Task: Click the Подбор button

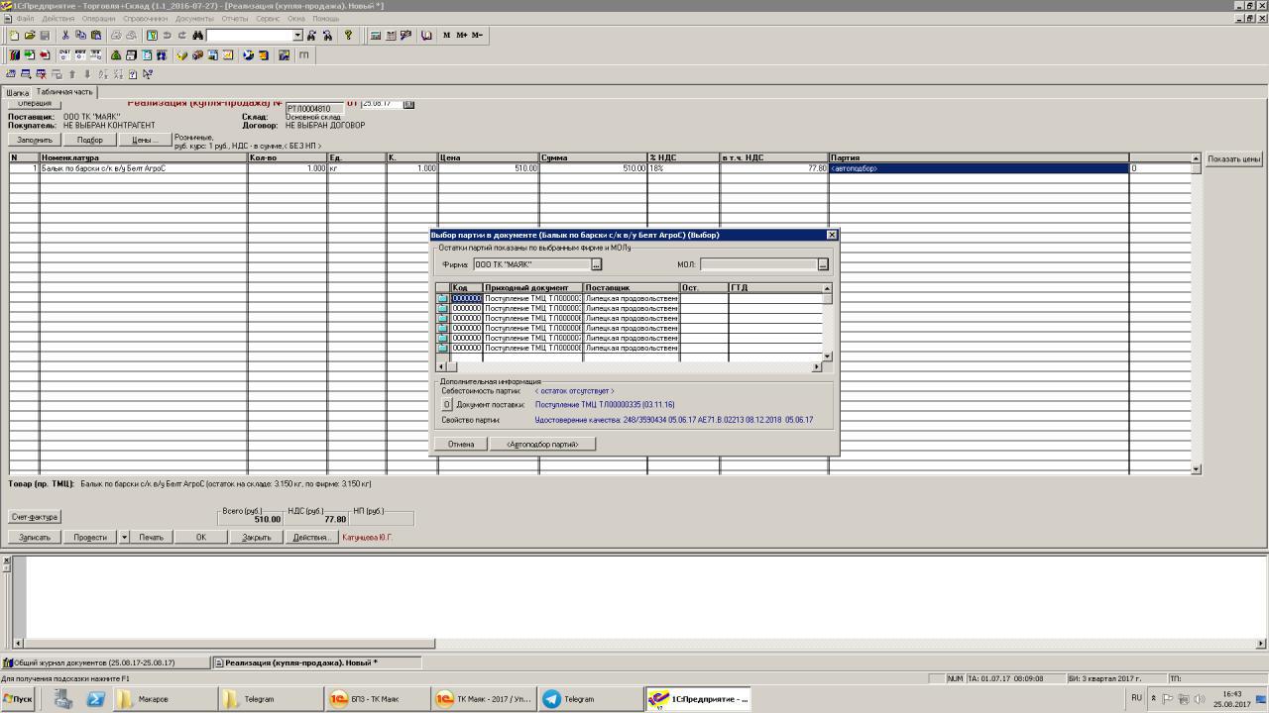Action: click(x=90, y=140)
